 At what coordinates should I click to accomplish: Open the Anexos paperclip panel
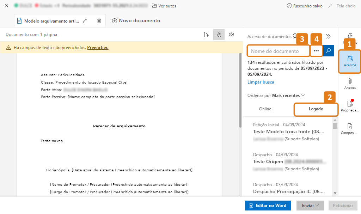(x=350, y=84)
